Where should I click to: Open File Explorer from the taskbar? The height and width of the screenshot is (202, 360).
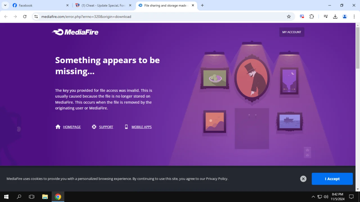point(45,197)
